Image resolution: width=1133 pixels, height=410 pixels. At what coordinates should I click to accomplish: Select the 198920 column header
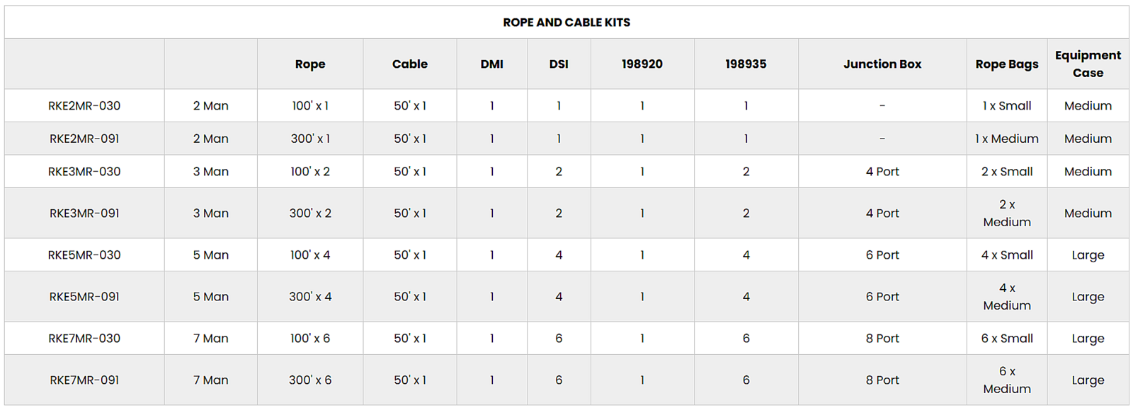pos(642,64)
